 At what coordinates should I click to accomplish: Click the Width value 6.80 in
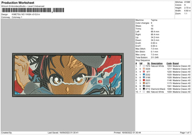pos(187,11)
